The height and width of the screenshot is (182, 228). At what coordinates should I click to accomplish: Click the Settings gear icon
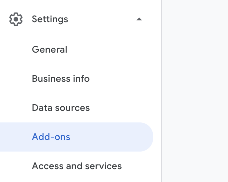(x=16, y=19)
